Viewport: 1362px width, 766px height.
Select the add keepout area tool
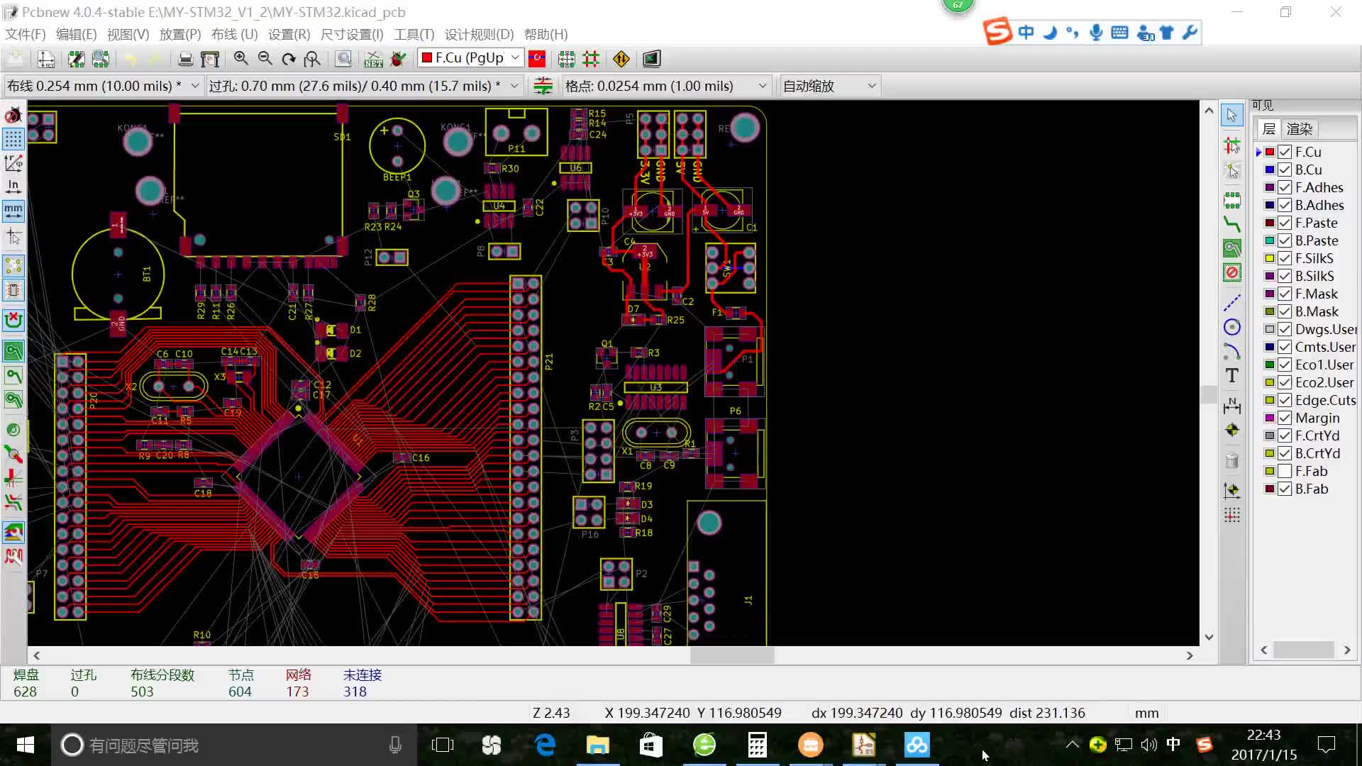(x=1232, y=272)
